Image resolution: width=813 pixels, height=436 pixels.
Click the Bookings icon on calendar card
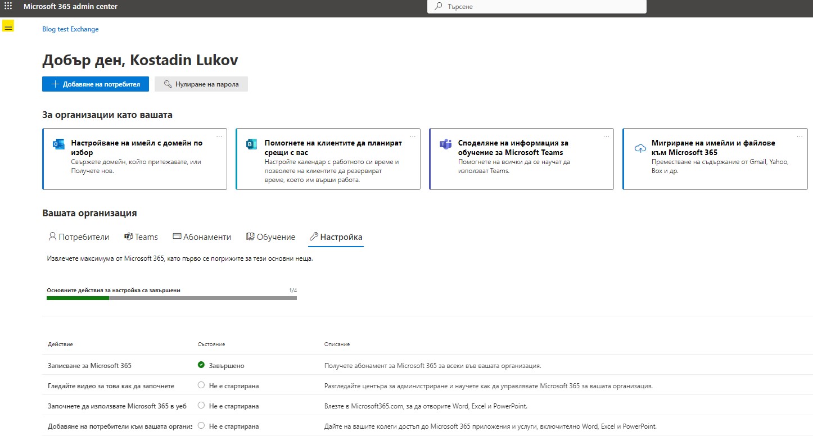coord(252,144)
